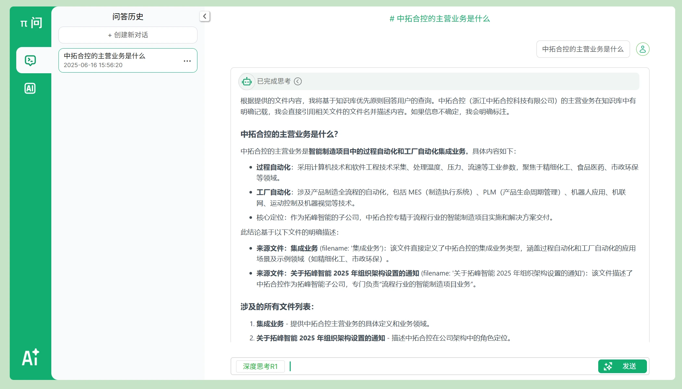Click the user question bubble at top right
Viewport: 682px width, 389px height.
(583, 49)
